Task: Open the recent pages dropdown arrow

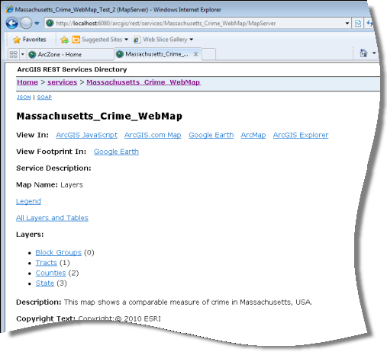Action: [37, 24]
